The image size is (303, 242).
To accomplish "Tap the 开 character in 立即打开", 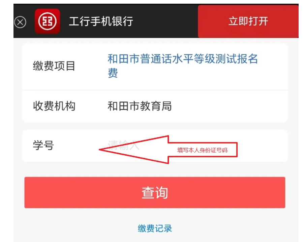I will point(263,21).
